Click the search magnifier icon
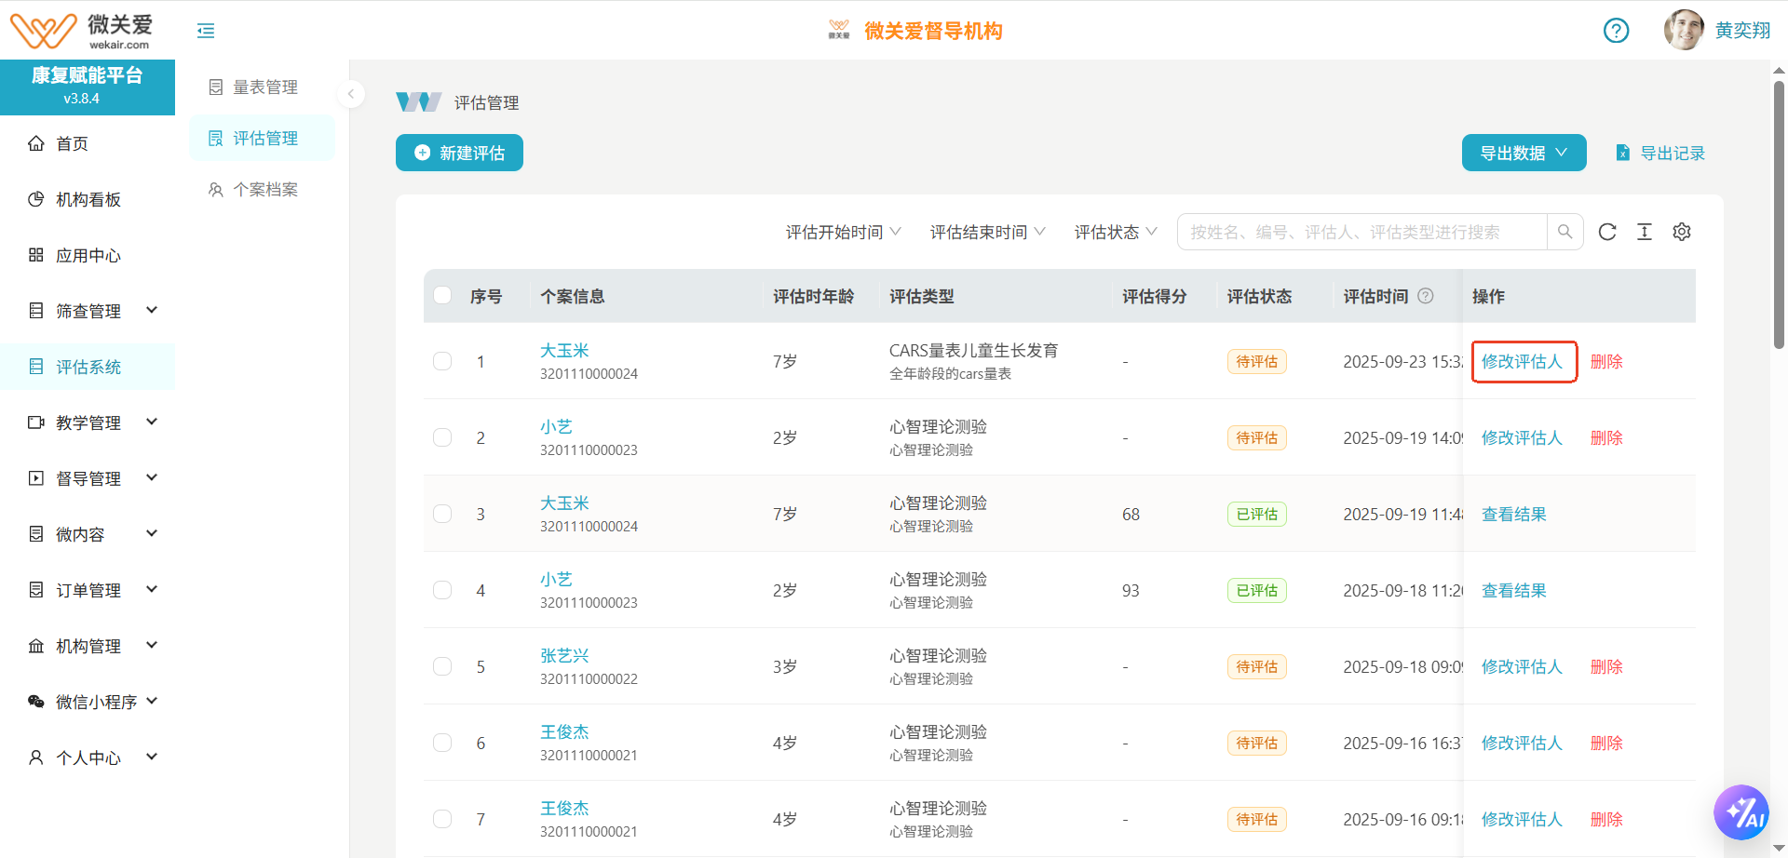This screenshot has height=858, width=1788. 1564,232
